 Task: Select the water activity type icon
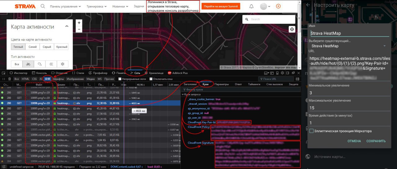tap(51, 64)
